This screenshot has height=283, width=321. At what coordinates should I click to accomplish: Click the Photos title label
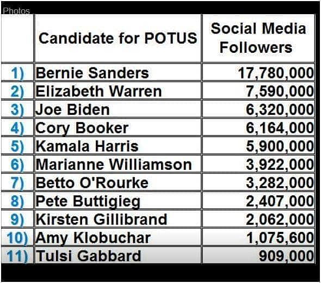pyautogui.click(x=16, y=11)
